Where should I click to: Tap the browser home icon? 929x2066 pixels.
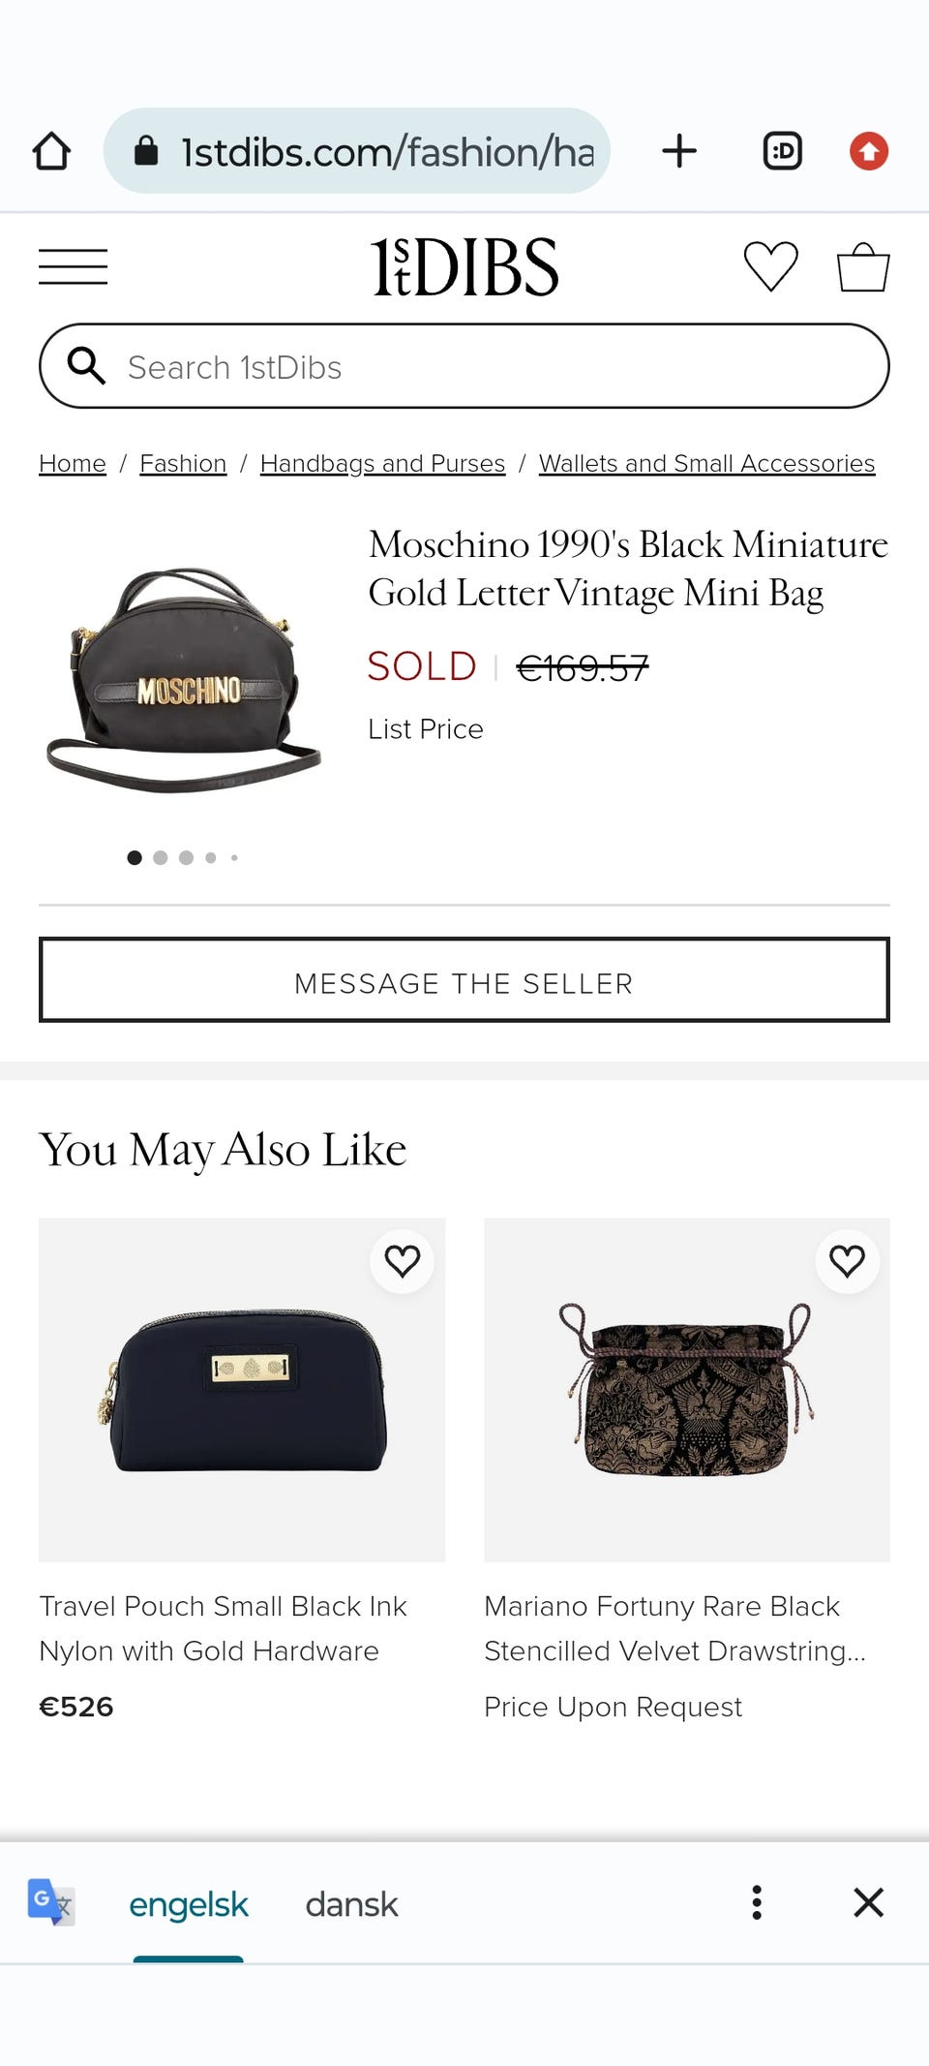pyautogui.click(x=51, y=151)
